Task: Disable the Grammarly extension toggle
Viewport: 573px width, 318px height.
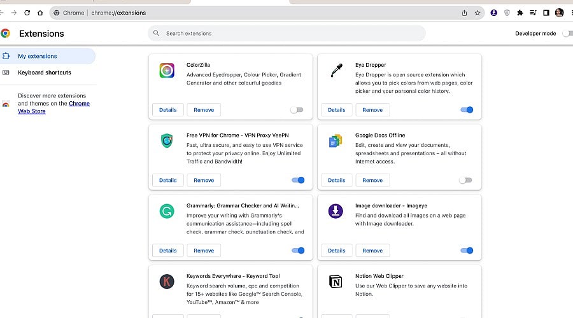Action: 298,251
